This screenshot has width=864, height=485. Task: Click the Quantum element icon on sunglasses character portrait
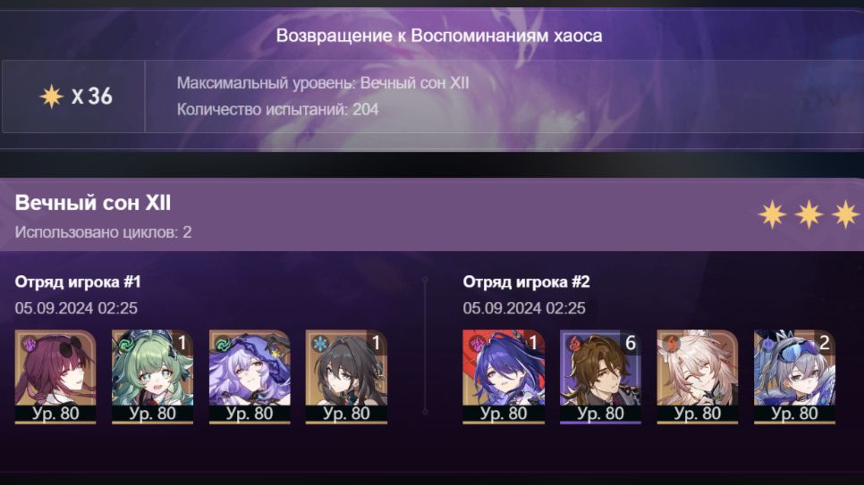pos(28,345)
